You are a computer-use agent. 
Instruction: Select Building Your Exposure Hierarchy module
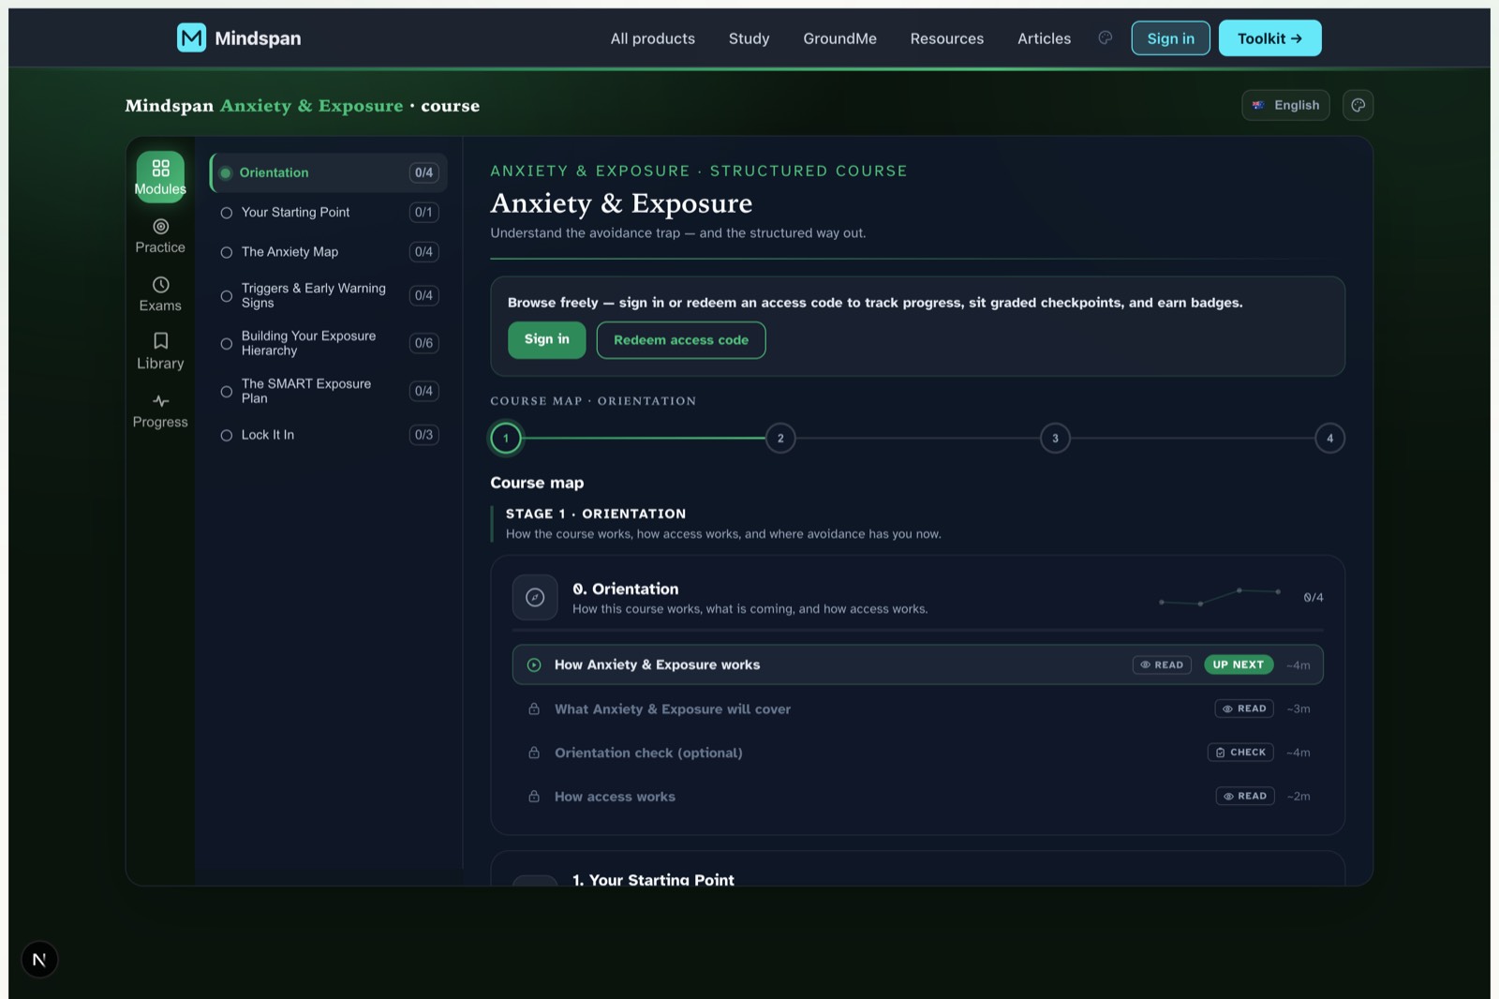click(328, 343)
